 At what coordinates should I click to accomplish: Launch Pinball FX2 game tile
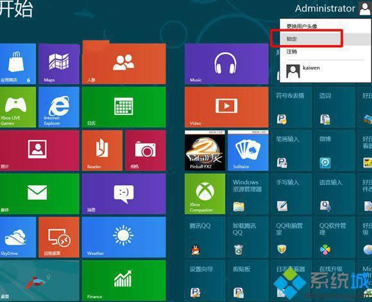point(205,150)
